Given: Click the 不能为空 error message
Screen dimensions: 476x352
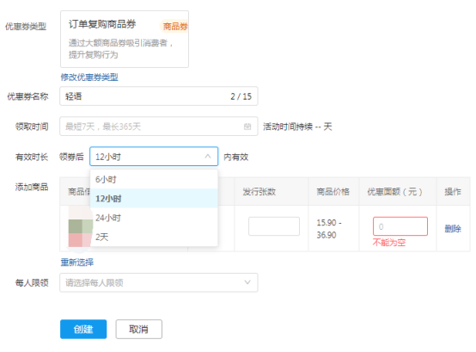Looking at the screenshot, I should pos(389,243).
